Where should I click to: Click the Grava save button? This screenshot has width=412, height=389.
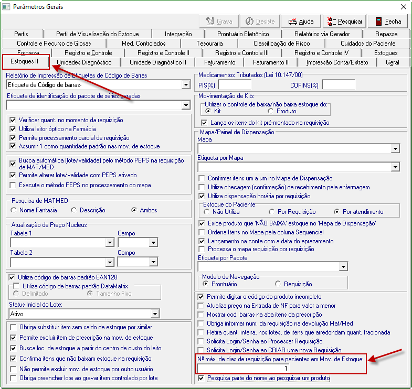point(219,21)
